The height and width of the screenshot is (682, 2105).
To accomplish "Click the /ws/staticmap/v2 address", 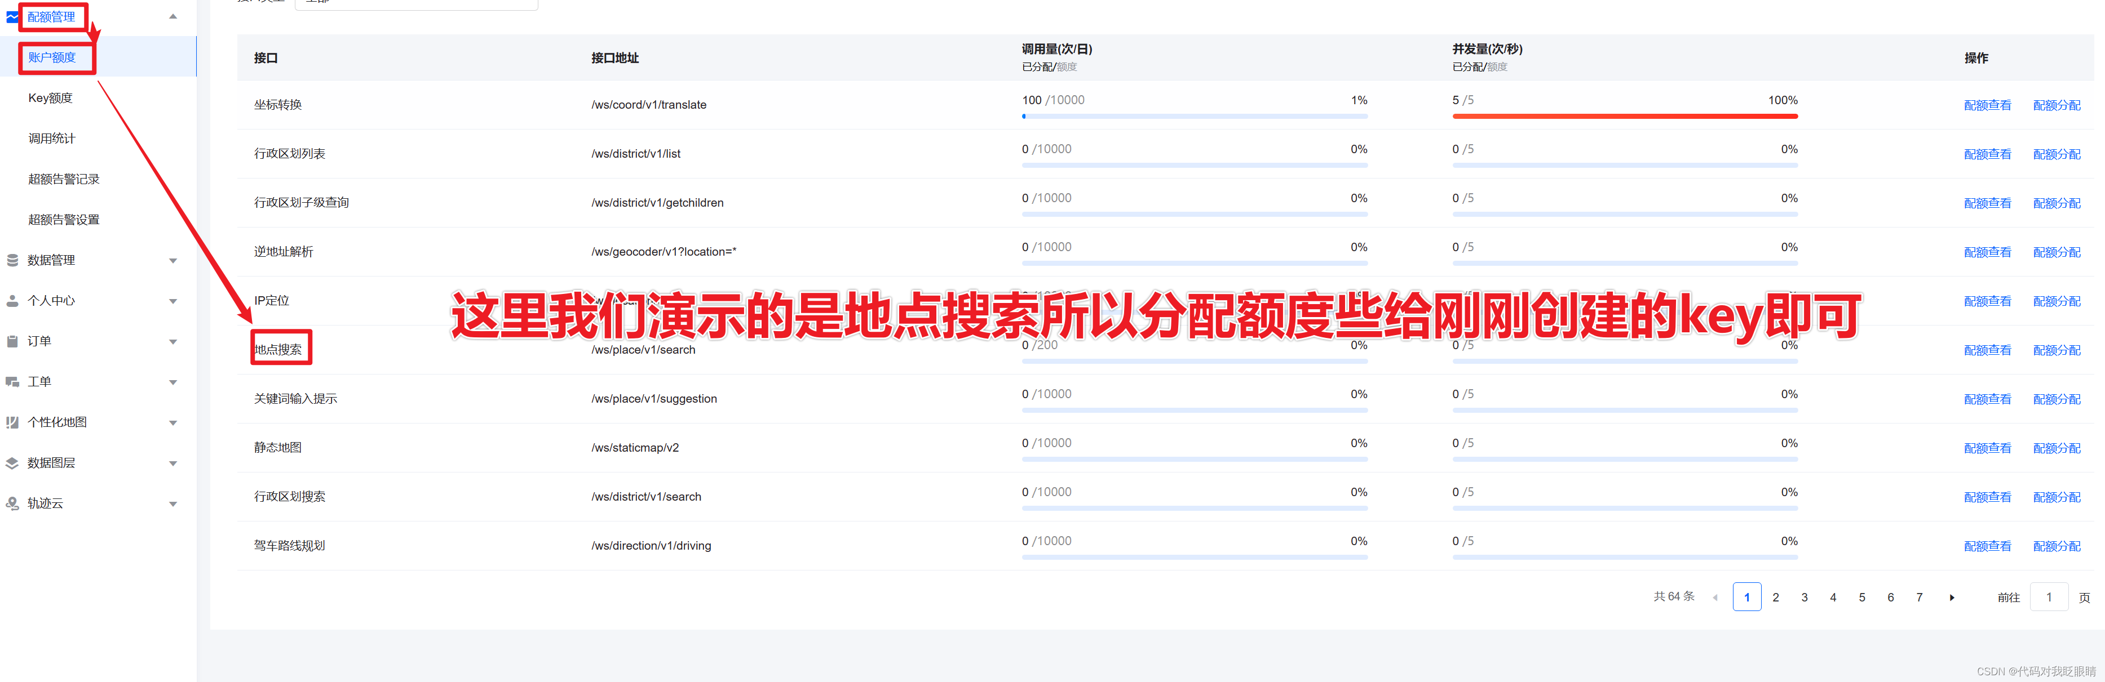I will tap(635, 448).
